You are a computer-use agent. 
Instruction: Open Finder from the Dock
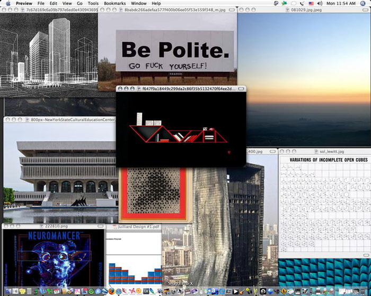pyautogui.click(x=8, y=291)
